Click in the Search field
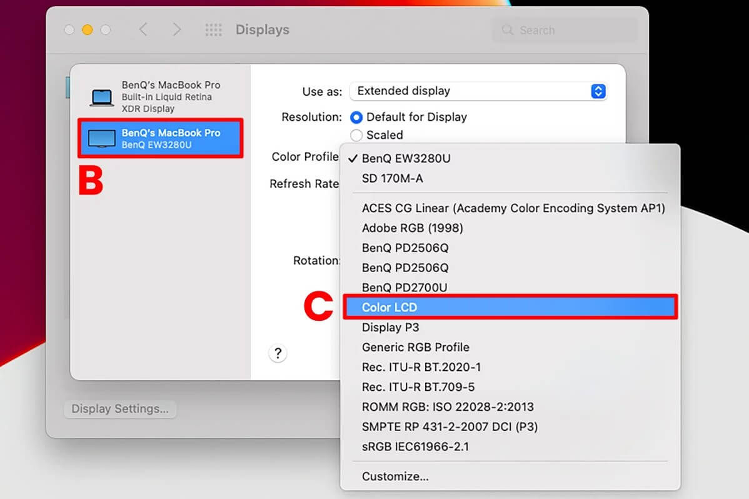The height and width of the screenshot is (499, 749). 565,30
